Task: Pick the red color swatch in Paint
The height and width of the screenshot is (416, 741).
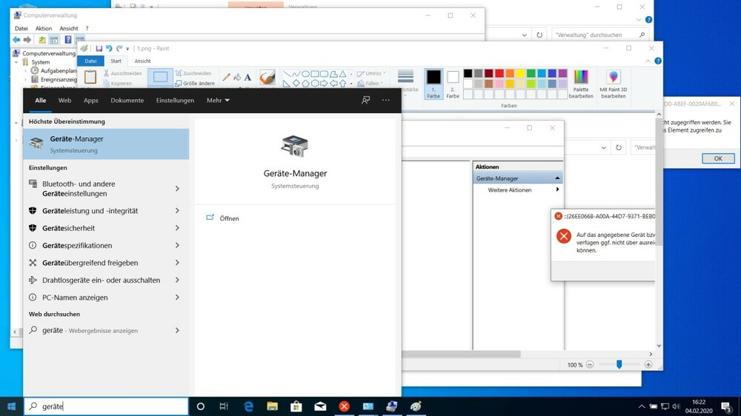Action: click(x=499, y=73)
